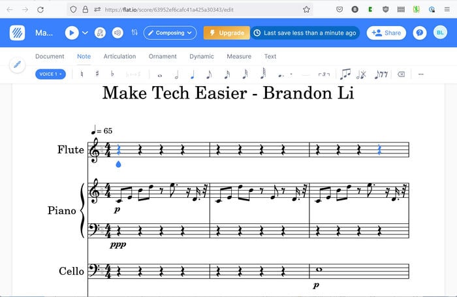
Task: Insert a triplet tuplet
Action: [x=324, y=74]
